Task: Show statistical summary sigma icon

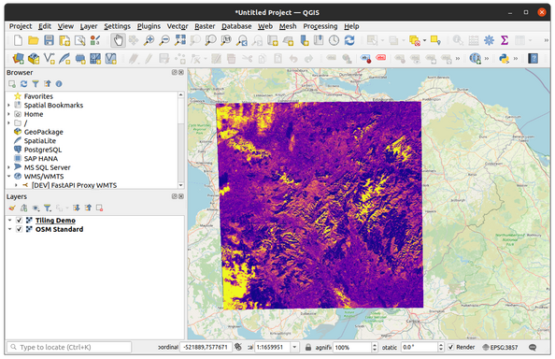Action: [x=505, y=40]
